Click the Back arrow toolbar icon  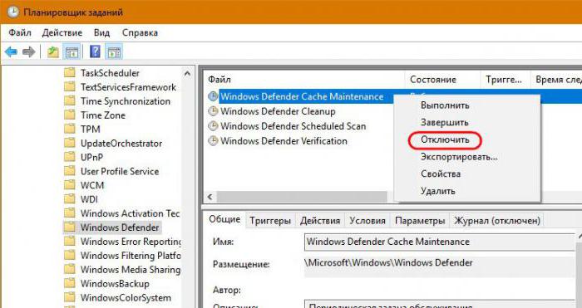pyautogui.click(x=11, y=51)
